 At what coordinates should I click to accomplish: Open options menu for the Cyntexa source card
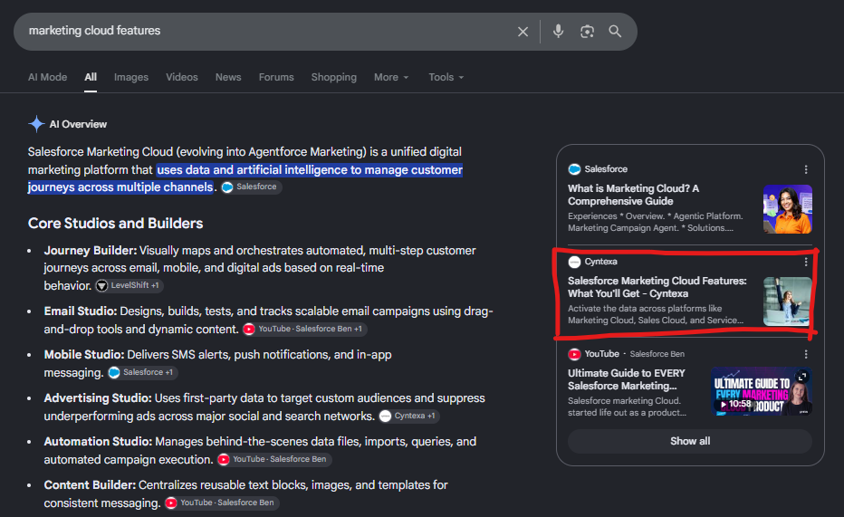pyautogui.click(x=806, y=262)
